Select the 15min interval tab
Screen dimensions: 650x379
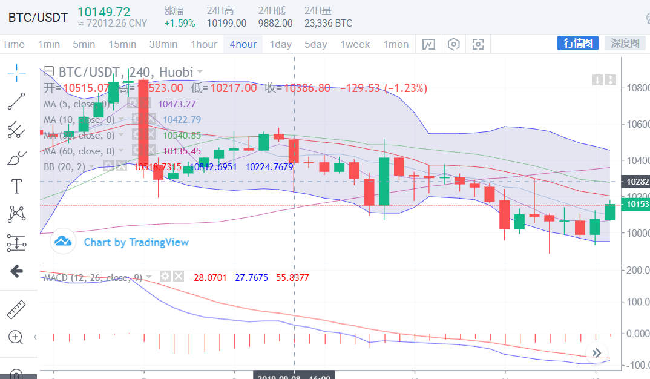(122, 44)
